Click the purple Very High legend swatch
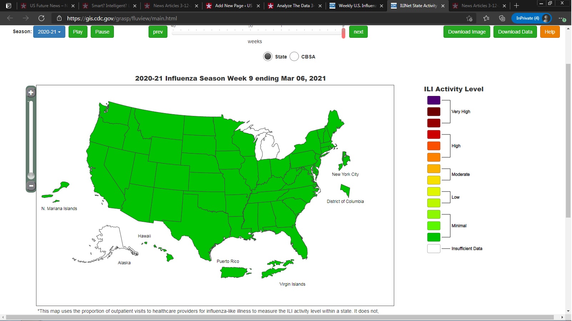 click(433, 100)
